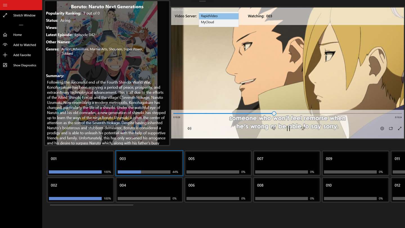
Task: Choose the Add Favorite label
Action: tap(22, 55)
